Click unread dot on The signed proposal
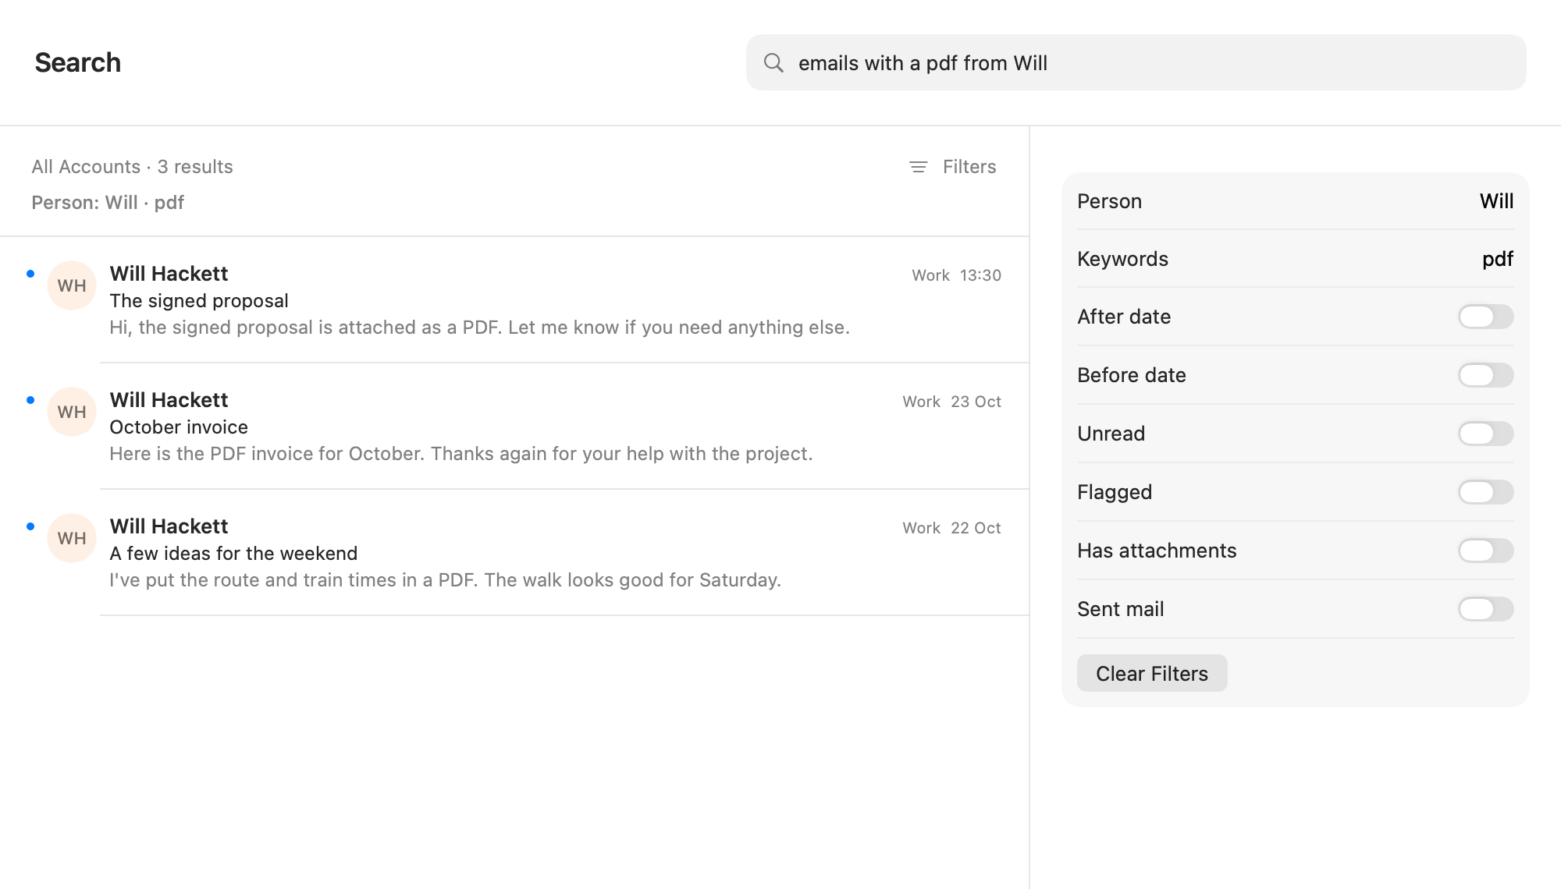 (30, 274)
